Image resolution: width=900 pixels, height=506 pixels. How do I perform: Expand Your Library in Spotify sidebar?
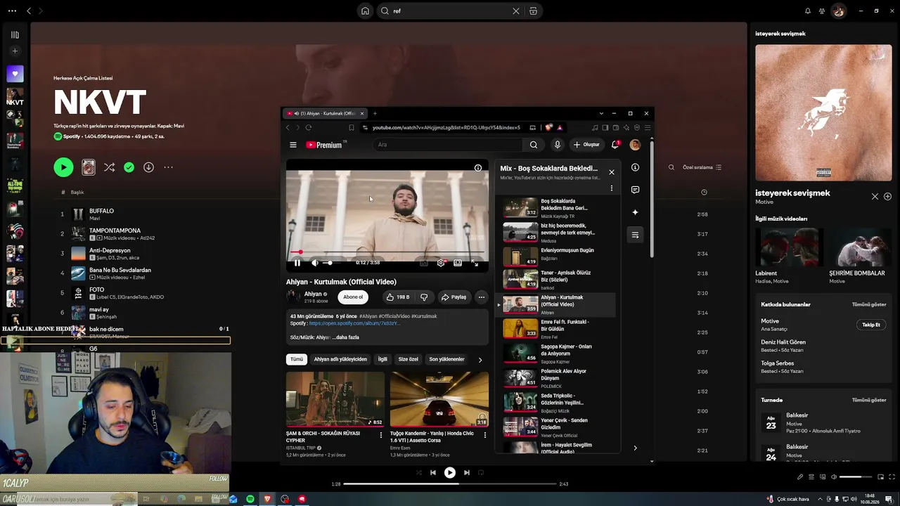click(x=15, y=34)
